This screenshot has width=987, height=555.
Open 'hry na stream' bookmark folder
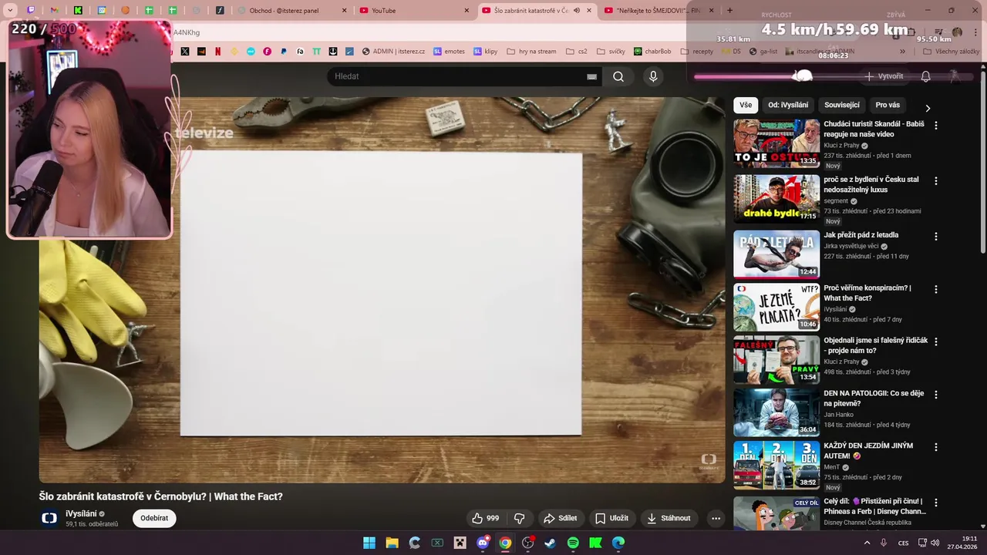coord(531,52)
